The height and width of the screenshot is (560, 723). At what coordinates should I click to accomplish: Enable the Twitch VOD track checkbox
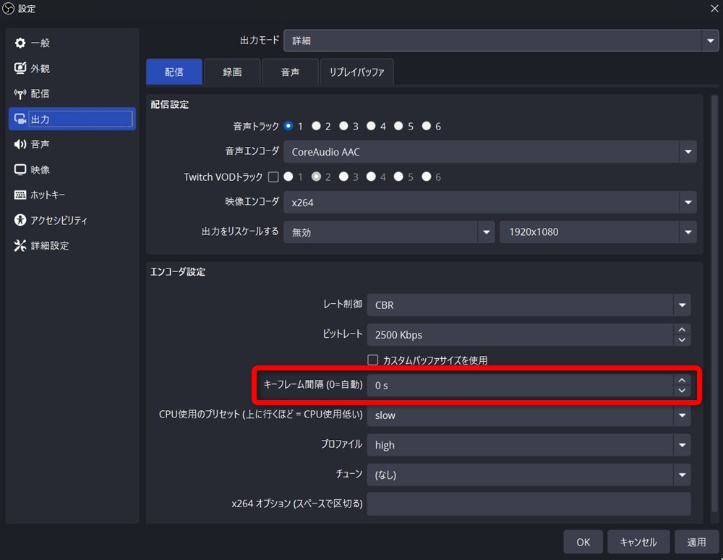[x=273, y=177]
